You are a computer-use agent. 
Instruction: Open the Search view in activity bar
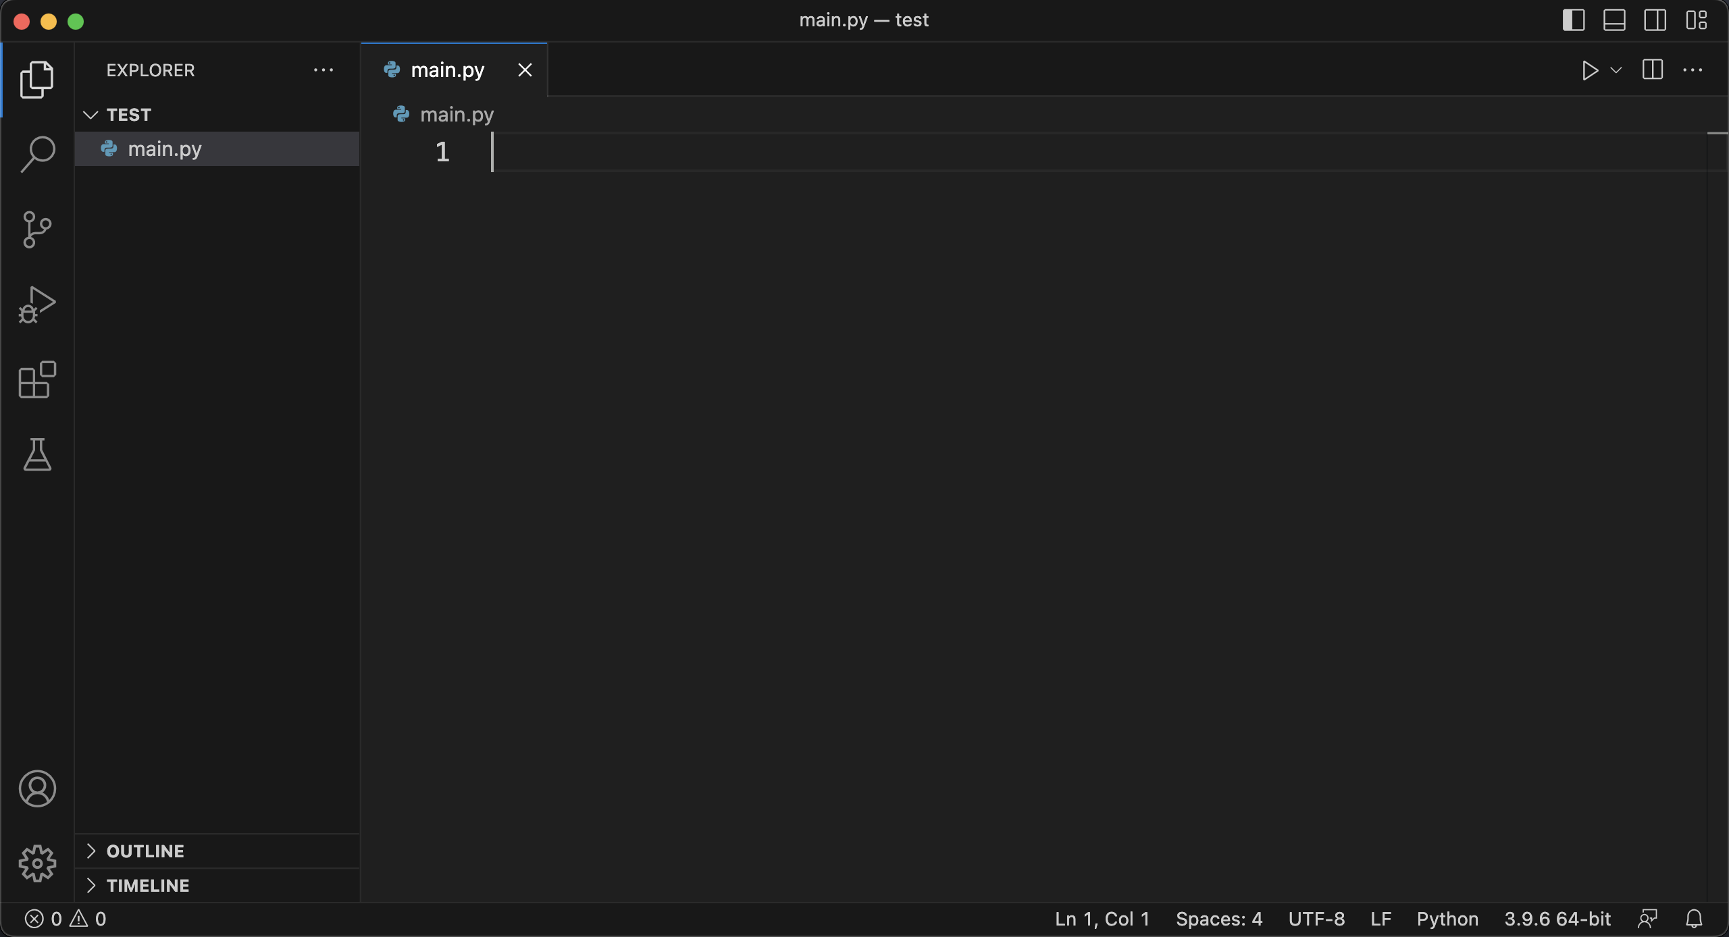pos(37,154)
